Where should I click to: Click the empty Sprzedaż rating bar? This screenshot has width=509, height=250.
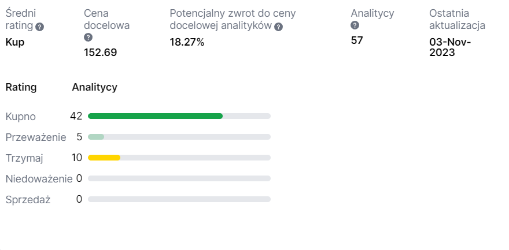click(x=179, y=199)
